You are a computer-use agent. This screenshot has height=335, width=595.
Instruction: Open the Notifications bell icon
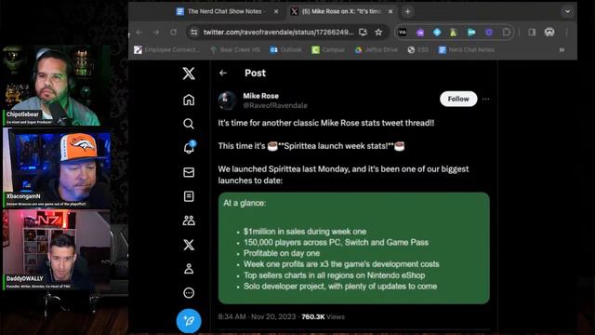(x=189, y=148)
